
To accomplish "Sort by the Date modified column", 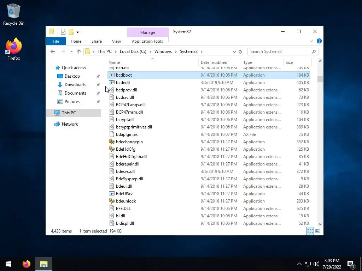I will pos(214,62).
